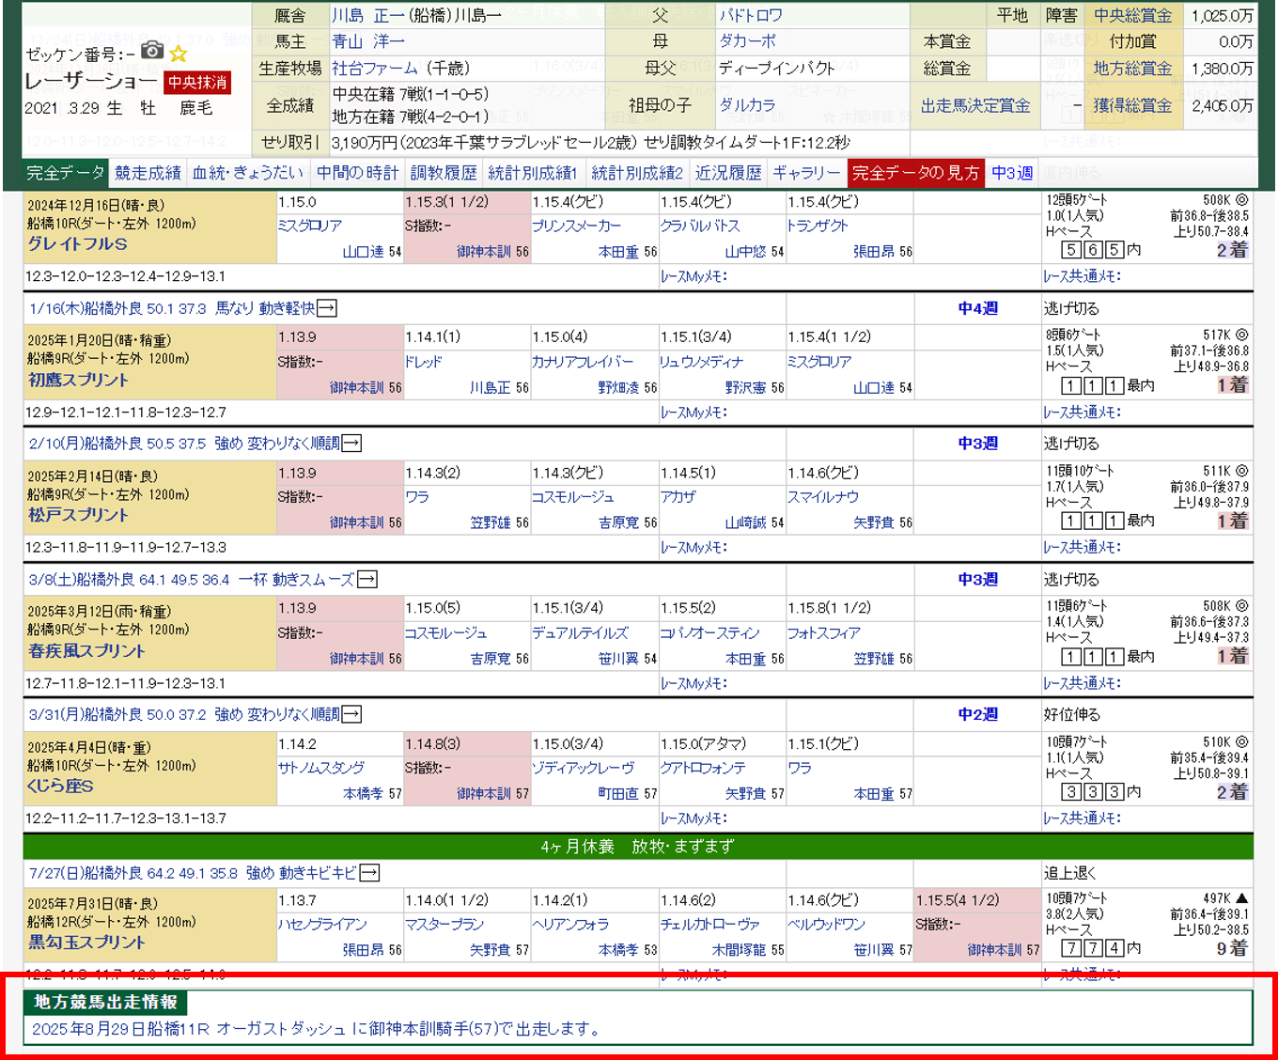The width and height of the screenshot is (1278, 1060).
Task: Open breeder 社台ファーム link
Action: click(375, 69)
